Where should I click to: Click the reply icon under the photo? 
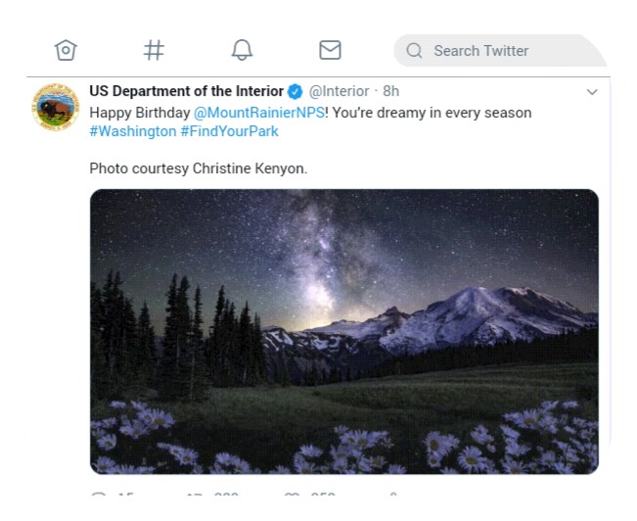98,497
